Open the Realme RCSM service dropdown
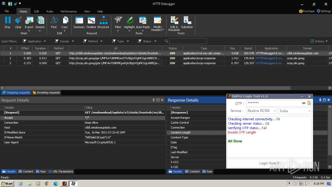Screen dimensions: 332x187 tap(262, 111)
